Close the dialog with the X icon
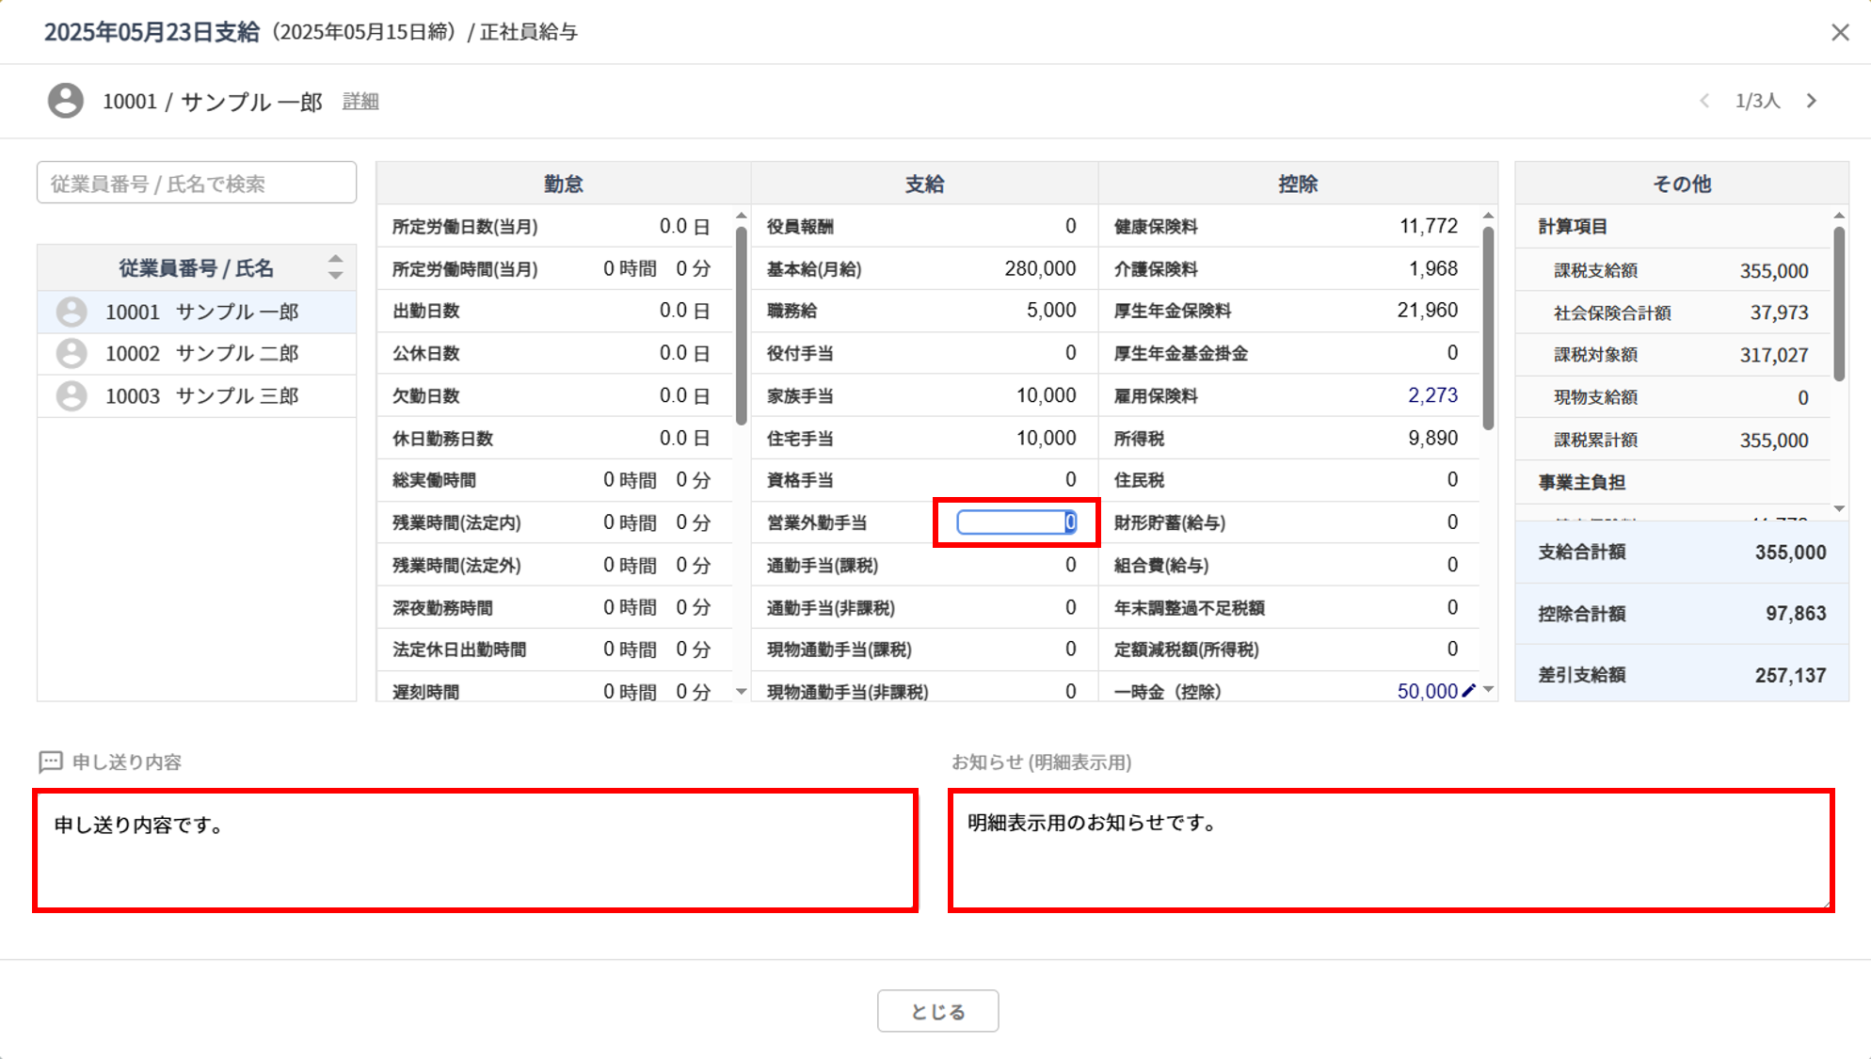The height and width of the screenshot is (1059, 1871). [1840, 33]
